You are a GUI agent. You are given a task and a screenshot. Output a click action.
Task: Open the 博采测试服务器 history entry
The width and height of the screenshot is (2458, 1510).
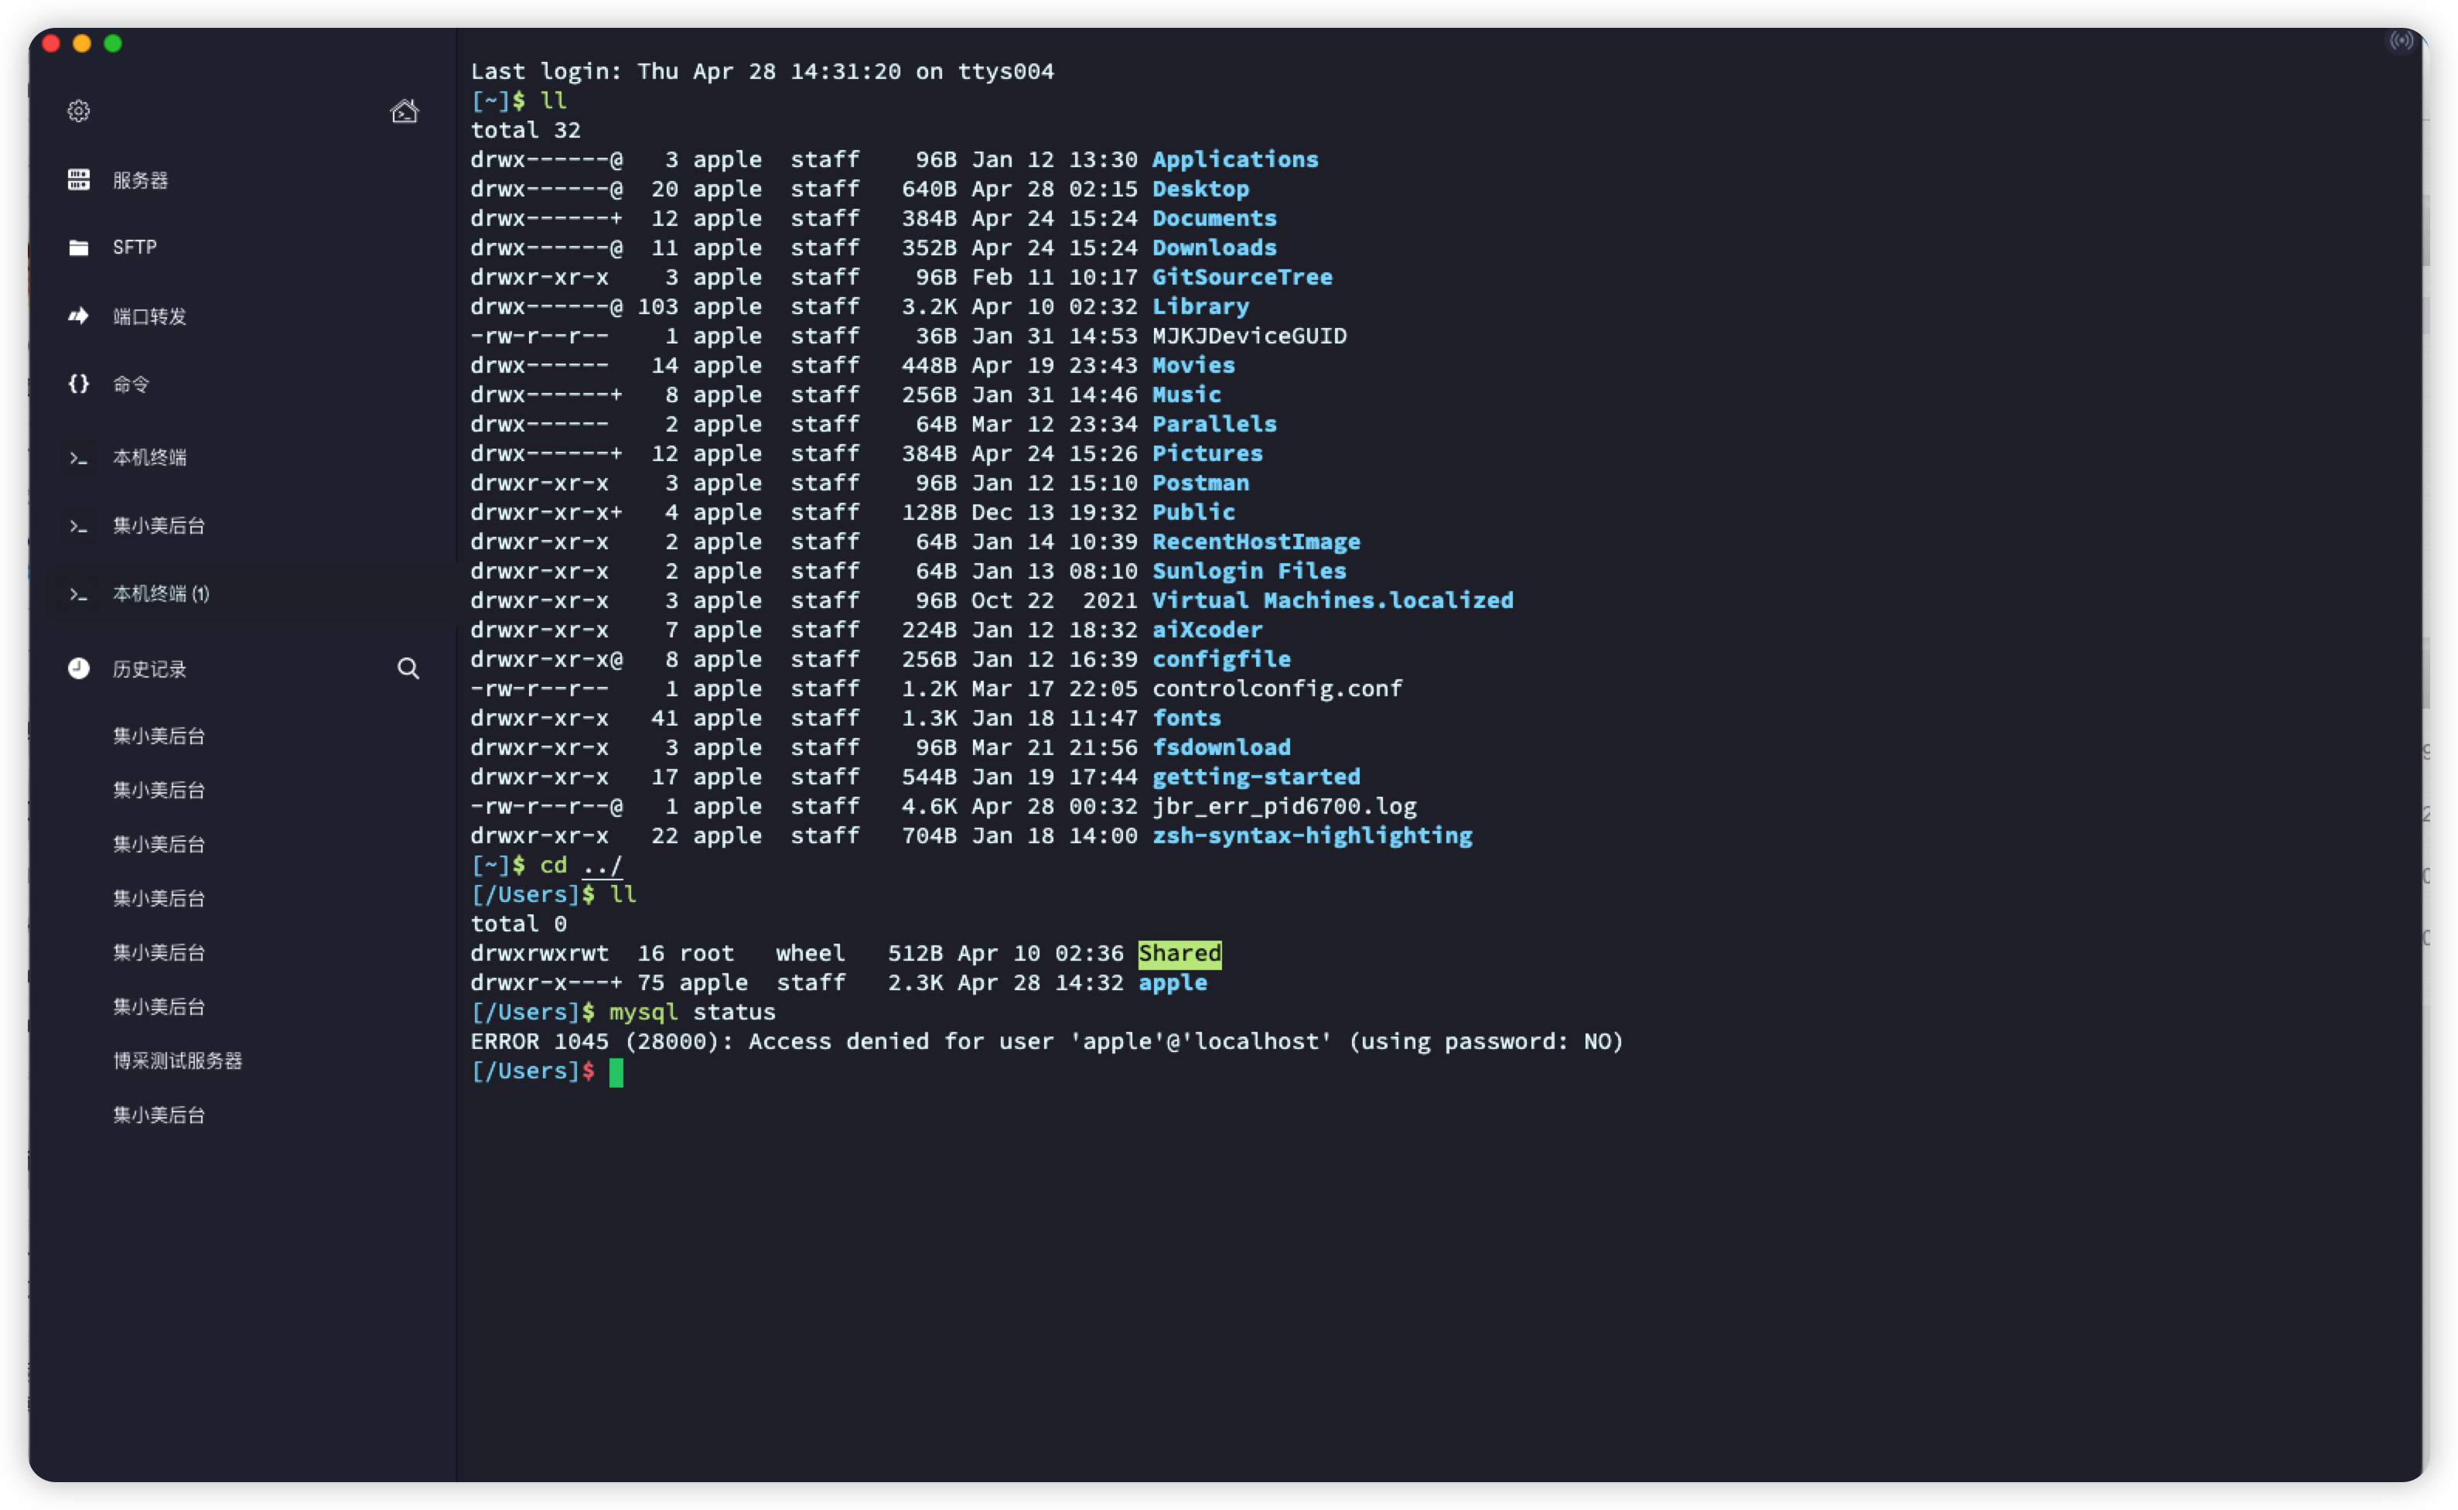tap(178, 1061)
